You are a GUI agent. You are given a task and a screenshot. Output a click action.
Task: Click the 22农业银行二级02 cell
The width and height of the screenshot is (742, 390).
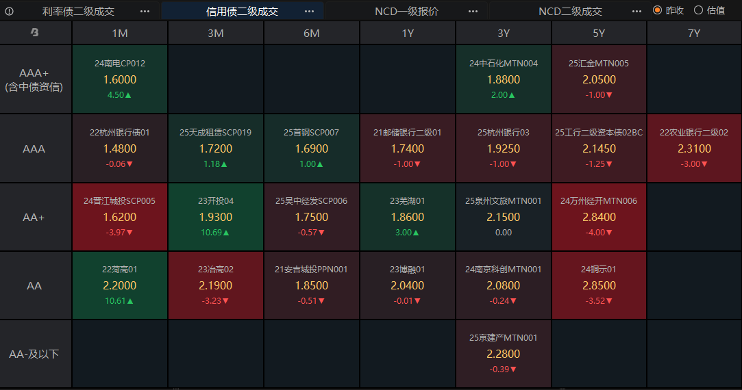694,148
